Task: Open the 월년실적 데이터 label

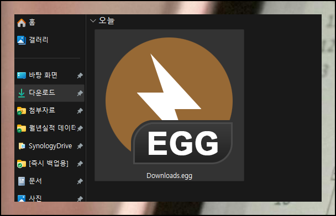Action: (53, 128)
